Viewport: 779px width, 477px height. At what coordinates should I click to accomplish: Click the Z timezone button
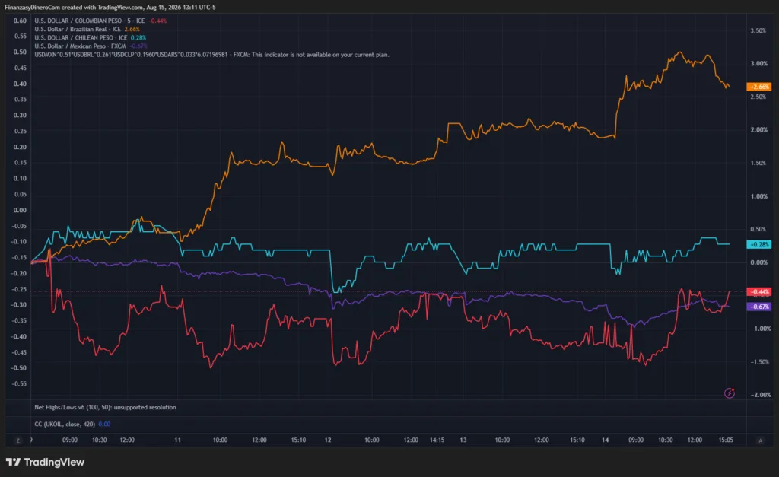(18, 440)
